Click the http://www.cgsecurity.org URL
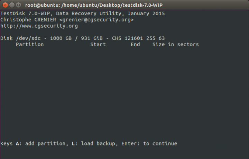 coord(39,26)
